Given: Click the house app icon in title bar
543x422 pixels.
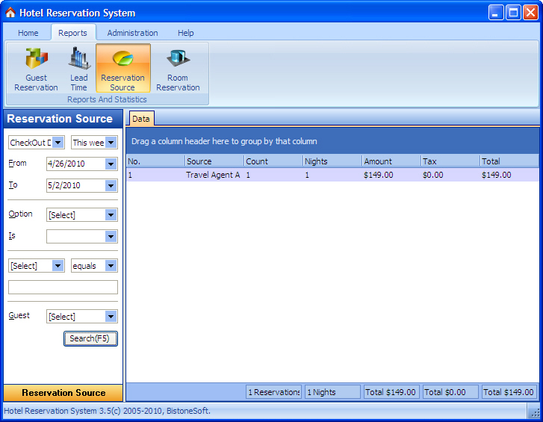Looking at the screenshot, I should pyautogui.click(x=10, y=13).
